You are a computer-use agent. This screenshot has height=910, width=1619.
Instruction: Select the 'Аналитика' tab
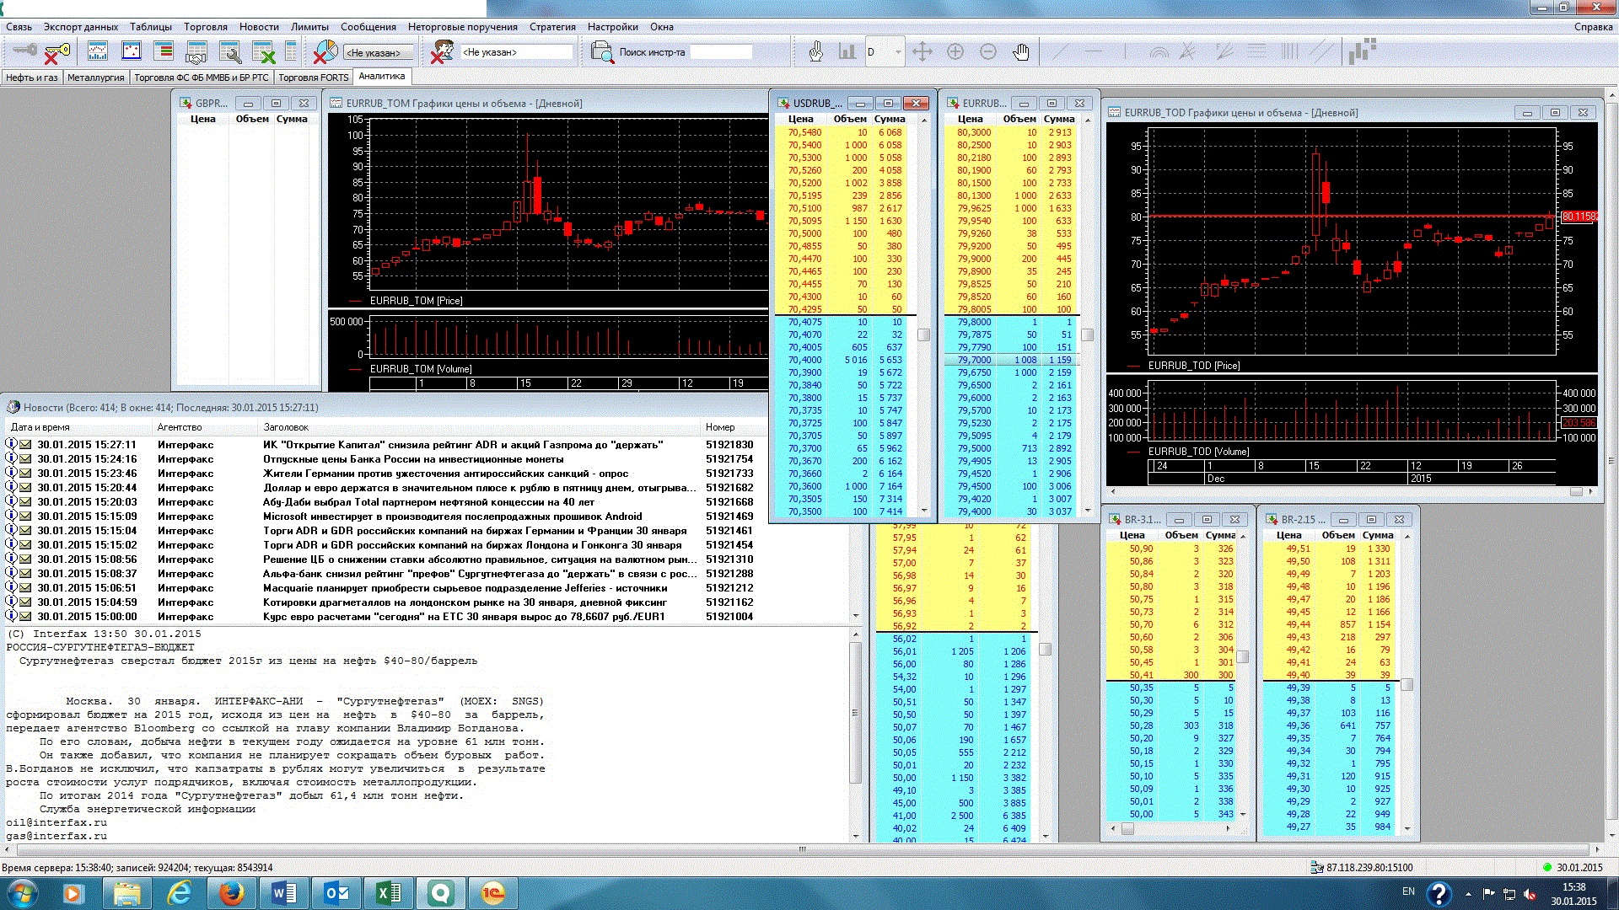tap(382, 77)
